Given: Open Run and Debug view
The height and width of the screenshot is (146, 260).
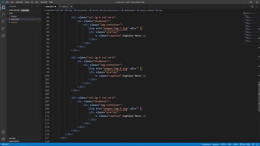Looking at the screenshot, I should (3, 28).
